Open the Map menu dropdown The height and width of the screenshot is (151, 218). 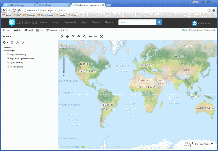[x=8, y=30]
